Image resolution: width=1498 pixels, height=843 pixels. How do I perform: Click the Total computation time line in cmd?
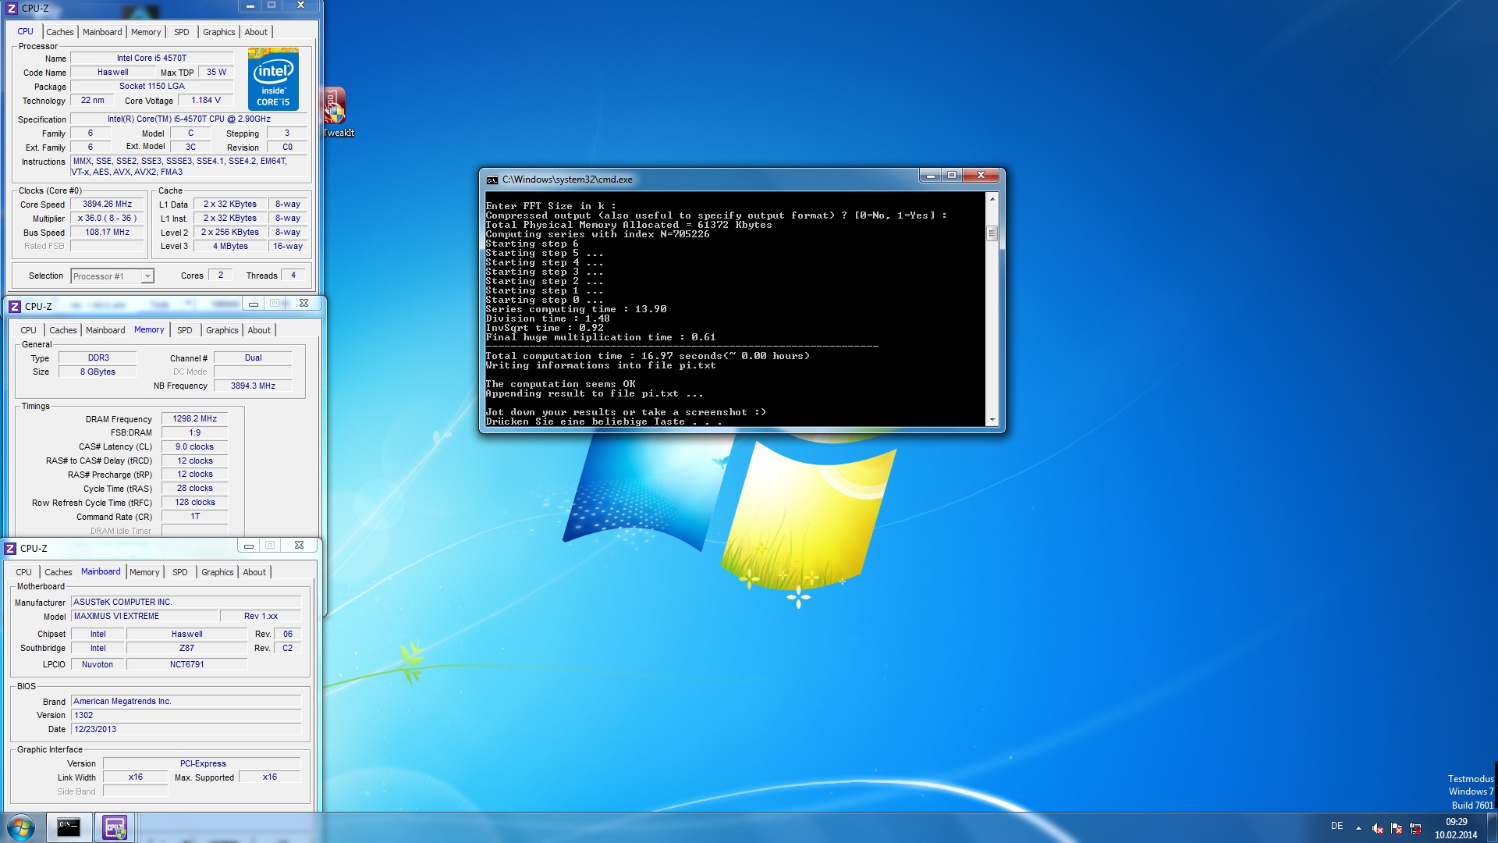(x=648, y=356)
